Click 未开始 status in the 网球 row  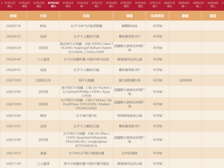tap(158, 116)
